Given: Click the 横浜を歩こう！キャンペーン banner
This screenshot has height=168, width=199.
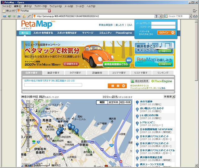Looking at the screenshot, I should click(x=154, y=48).
